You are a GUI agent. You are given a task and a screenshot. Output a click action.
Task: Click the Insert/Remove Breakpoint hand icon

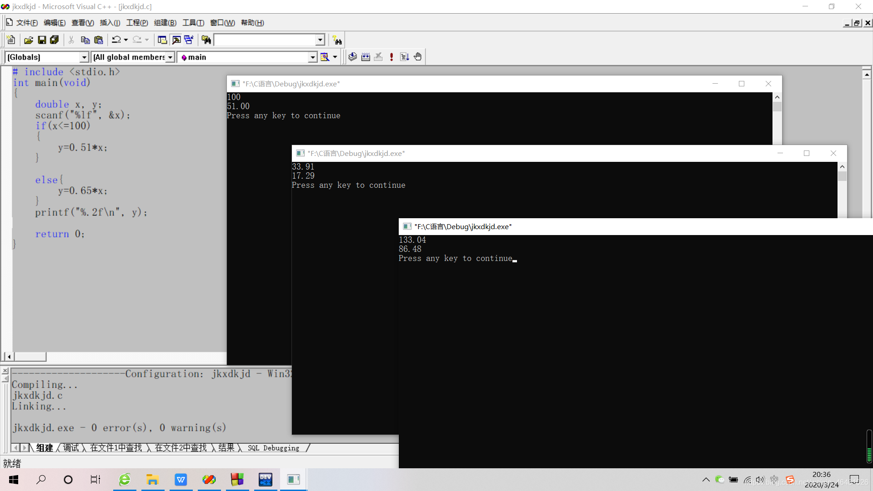coord(418,57)
